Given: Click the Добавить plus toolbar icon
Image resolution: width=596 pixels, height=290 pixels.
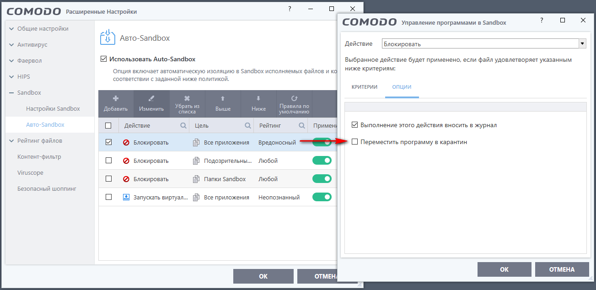Looking at the screenshot, I should click(116, 98).
